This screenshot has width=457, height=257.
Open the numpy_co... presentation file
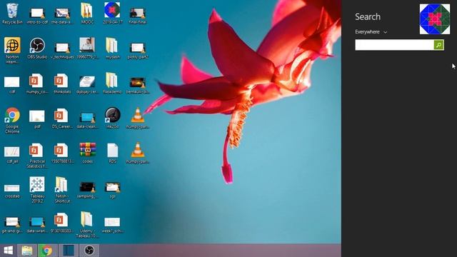pyautogui.click(x=37, y=84)
